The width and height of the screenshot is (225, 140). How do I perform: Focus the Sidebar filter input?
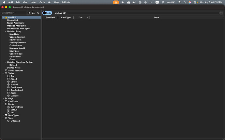click(14, 13)
